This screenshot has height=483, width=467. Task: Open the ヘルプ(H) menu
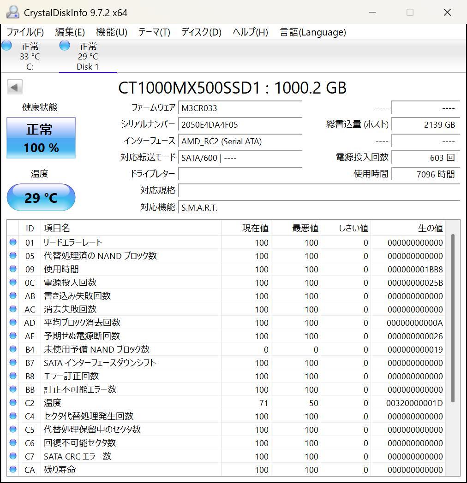pos(250,32)
